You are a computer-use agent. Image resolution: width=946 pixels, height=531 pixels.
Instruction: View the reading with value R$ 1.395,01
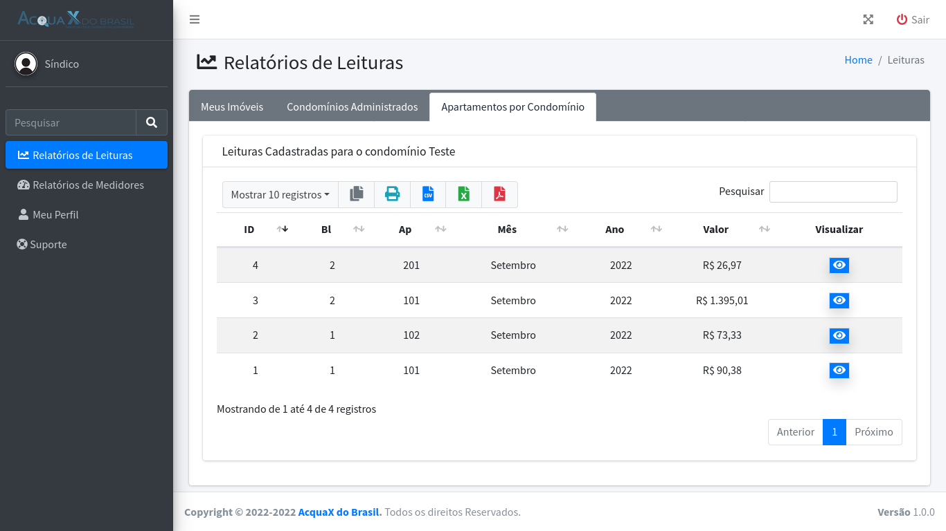839,301
